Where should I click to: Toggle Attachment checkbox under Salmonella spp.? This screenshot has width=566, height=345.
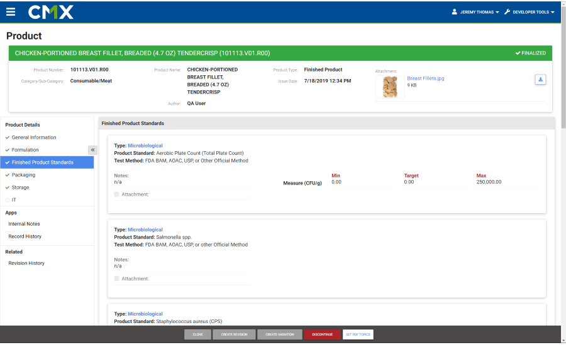click(x=117, y=279)
